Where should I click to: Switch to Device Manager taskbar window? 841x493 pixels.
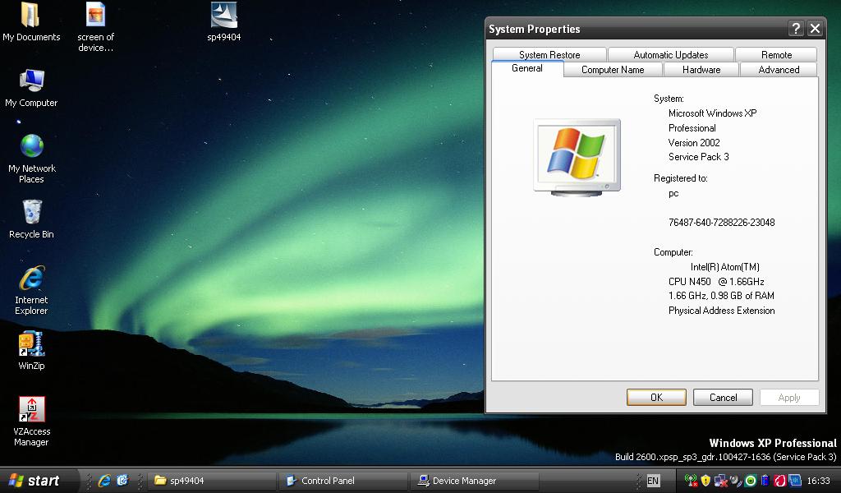pos(475,481)
